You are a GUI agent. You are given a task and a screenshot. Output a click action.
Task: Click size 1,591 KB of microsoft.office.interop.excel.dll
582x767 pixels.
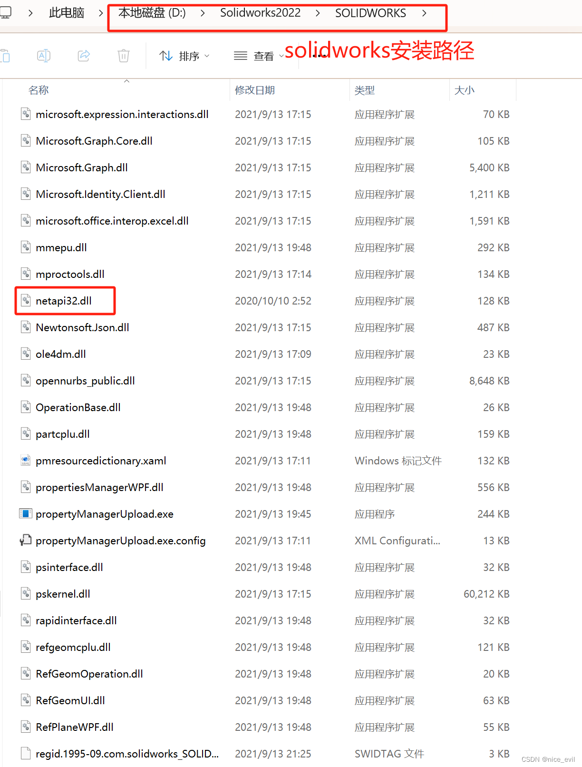489,221
